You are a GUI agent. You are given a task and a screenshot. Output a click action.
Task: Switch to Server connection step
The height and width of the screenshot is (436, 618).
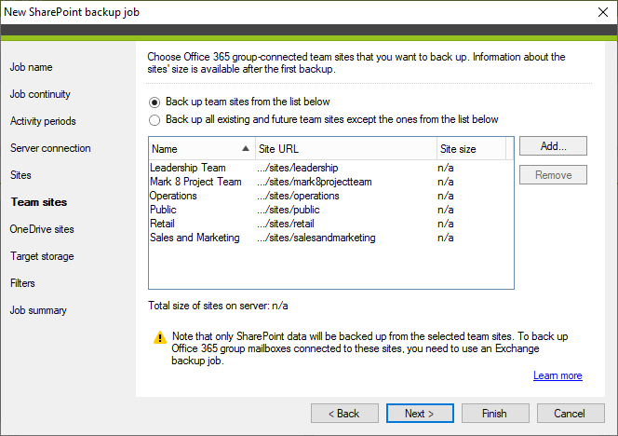50,148
